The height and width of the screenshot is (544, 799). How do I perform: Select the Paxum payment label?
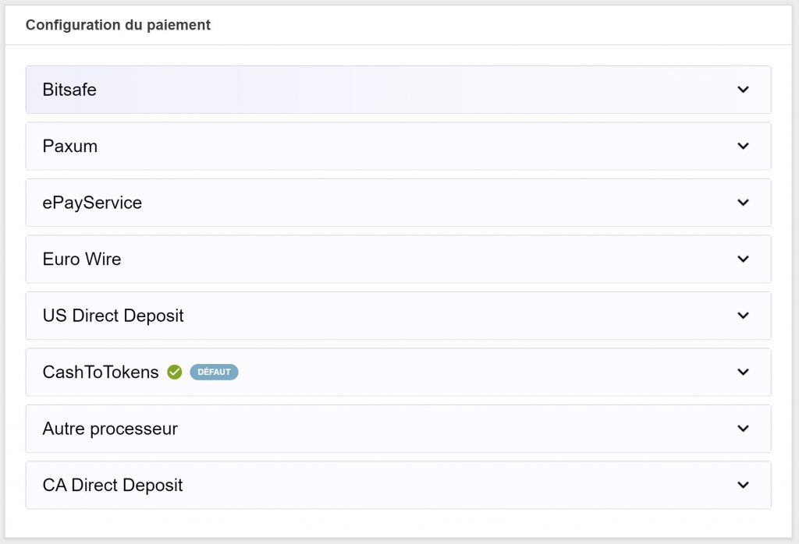70,146
